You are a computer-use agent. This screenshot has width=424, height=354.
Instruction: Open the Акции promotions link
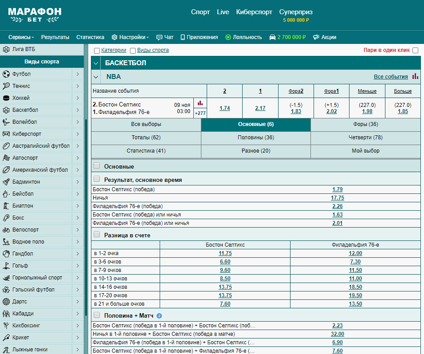pyautogui.click(x=325, y=37)
